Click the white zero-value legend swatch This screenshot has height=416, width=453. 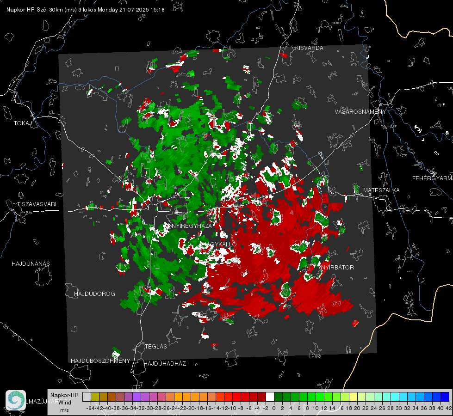pyautogui.click(x=270, y=397)
